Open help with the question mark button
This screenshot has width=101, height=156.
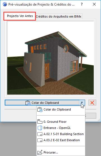tap(82, 4)
